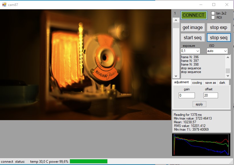Click the Kodak camera preview image
Image resolution: width=234 pixels, height=165 pixels.
86,65
